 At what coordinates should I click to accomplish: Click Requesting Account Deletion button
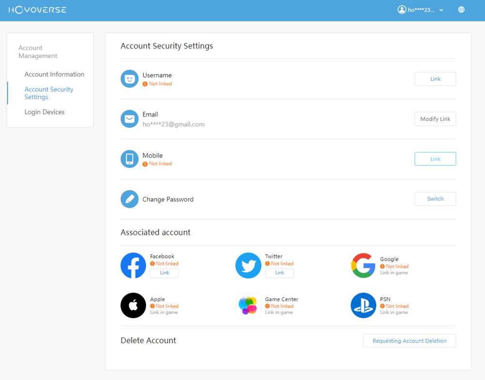coord(409,340)
